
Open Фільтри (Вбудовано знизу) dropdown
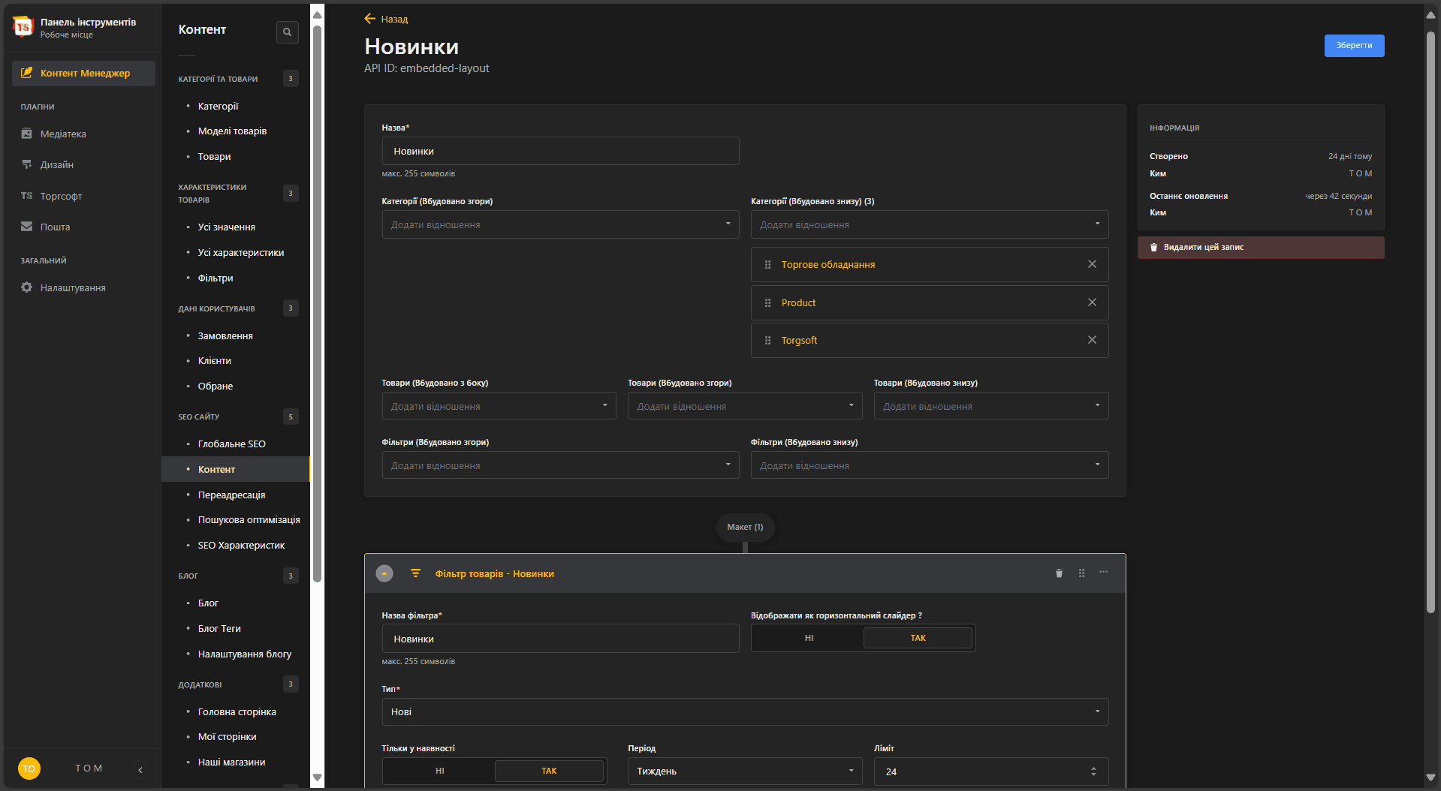[x=930, y=465]
